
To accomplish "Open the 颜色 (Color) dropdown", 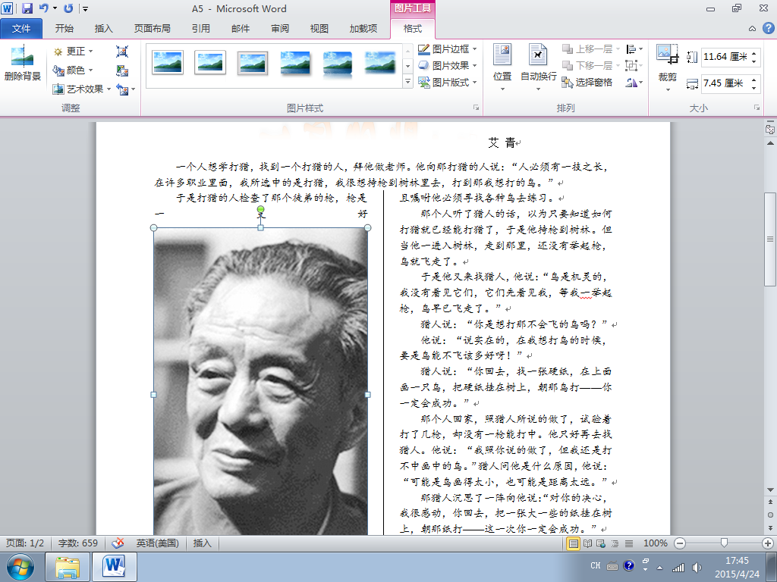I will click(x=74, y=70).
